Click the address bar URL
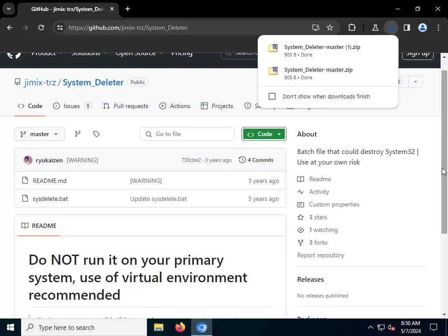 [x=128, y=28]
